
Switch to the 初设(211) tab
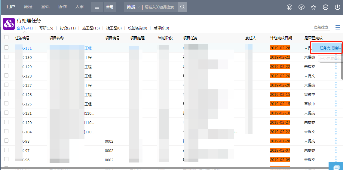click(68, 28)
